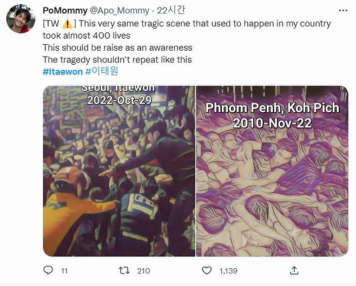Follow the #Itaewon hashtag link
This screenshot has width=356, height=286.
(x=62, y=72)
